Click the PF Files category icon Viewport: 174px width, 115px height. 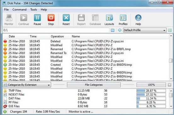pyautogui.click(x=5, y=102)
